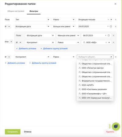Clear the ООО «МД» contractor selection
Screen dimensions: 122x137
coord(106,42)
